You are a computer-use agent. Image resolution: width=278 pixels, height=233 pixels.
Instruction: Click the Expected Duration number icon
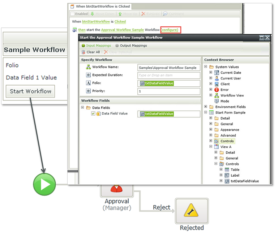coord(88,75)
